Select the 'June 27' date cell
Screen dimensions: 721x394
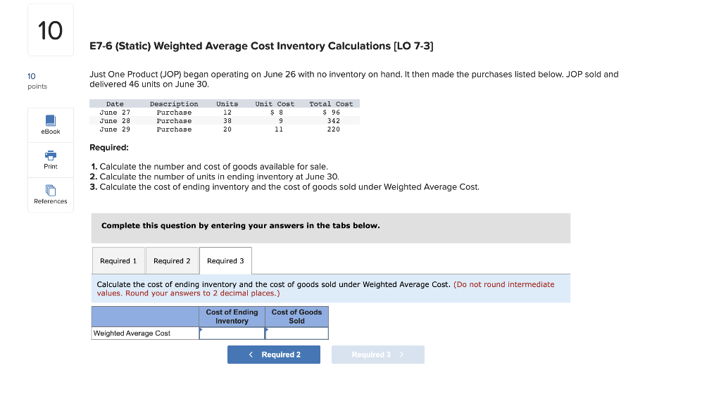pos(115,113)
